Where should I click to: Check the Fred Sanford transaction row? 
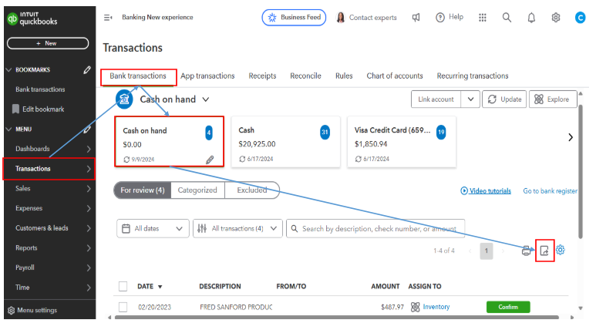click(x=123, y=307)
